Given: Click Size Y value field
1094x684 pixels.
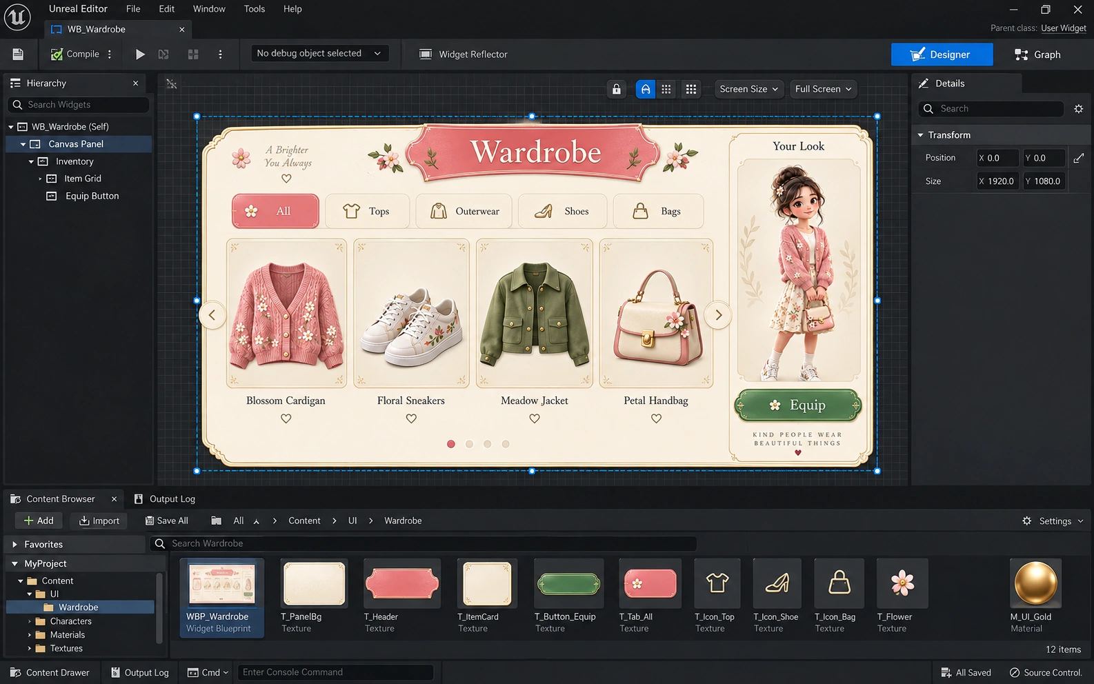Looking at the screenshot, I should click(x=1043, y=181).
